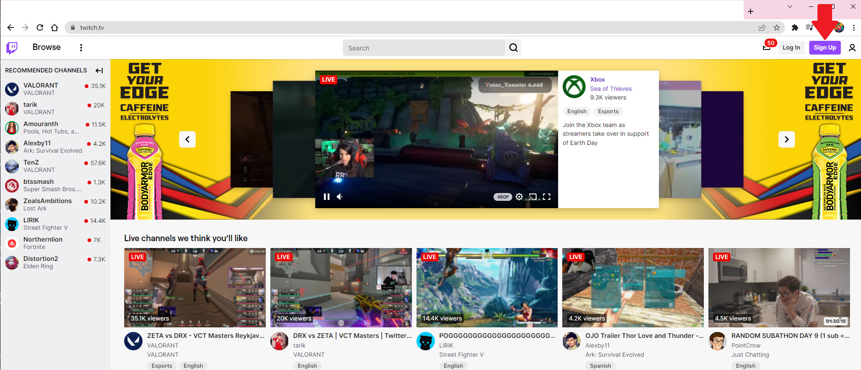
Task: Open the Xbox channel link
Action: (x=598, y=80)
